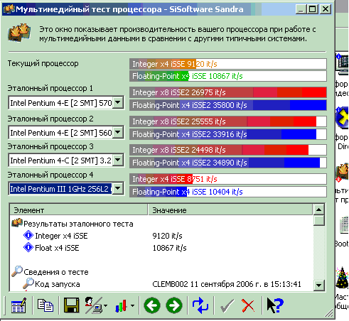Click the magnifier icon beside Код запуска

(28, 283)
